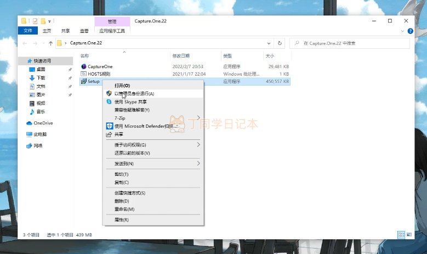
Task: Select the HOSTS规则 batch file icon
Action: pyautogui.click(x=84, y=74)
